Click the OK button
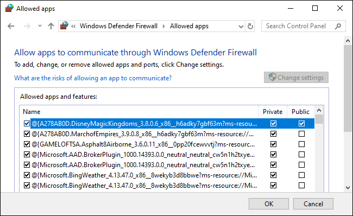 click(269, 204)
